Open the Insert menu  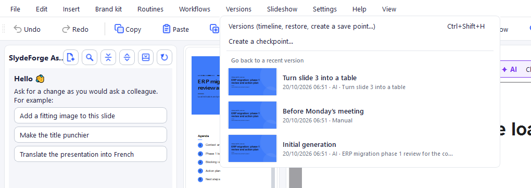pyautogui.click(x=71, y=9)
